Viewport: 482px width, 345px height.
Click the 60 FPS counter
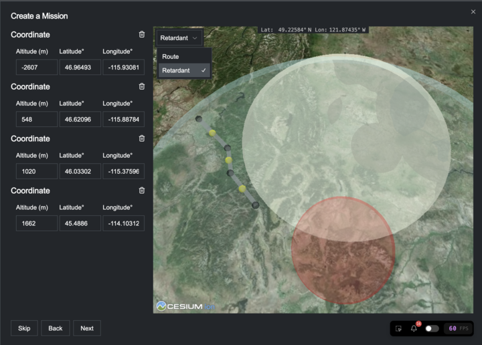458,328
